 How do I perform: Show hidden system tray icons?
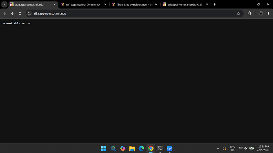218,149
